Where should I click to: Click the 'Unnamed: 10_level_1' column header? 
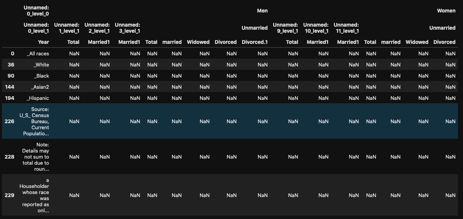tap(316, 28)
